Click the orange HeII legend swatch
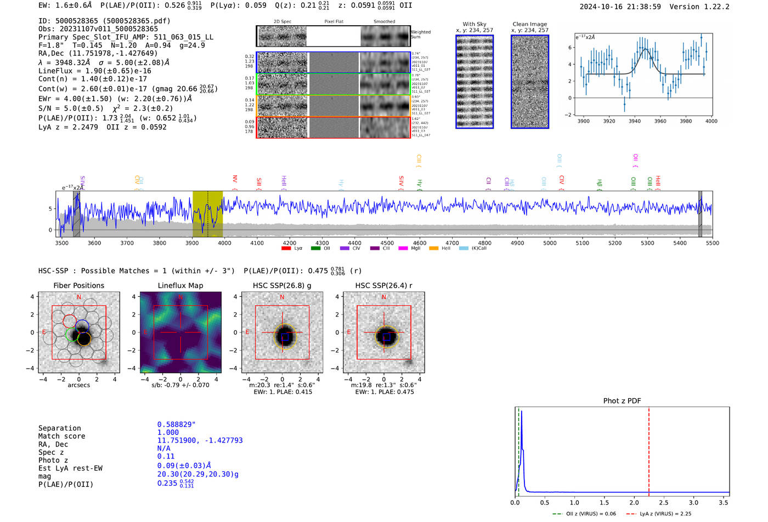The height and width of the screenshot is (522, 768). pyautogui.click(x=433, y=248)
